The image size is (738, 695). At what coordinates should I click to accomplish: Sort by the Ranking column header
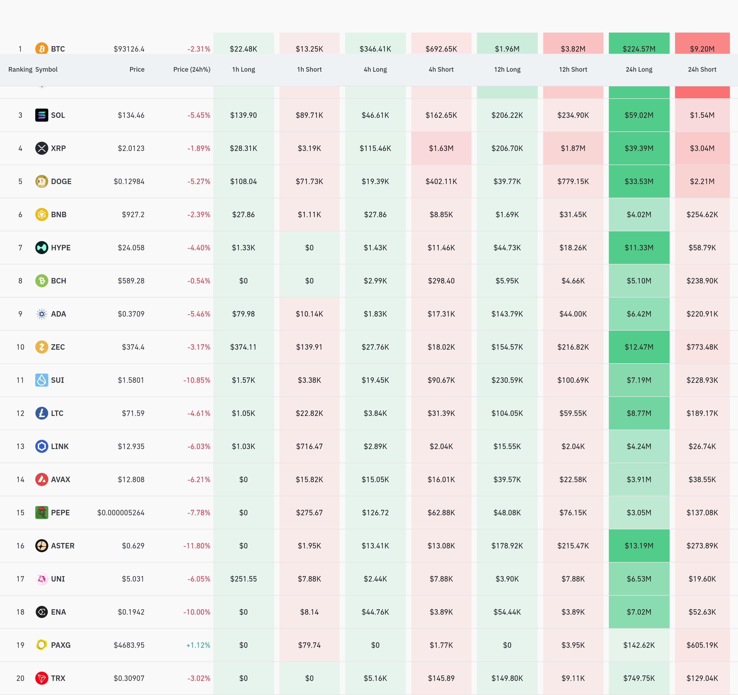(x=20, y=69)
